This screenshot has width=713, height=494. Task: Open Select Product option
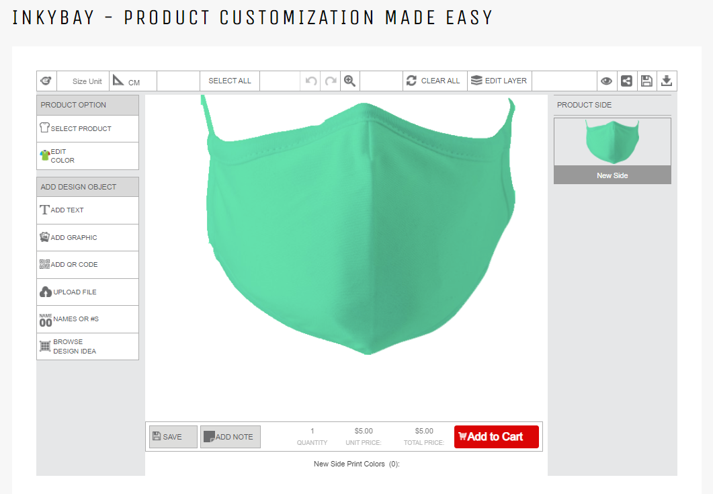pyautogui.click(x=88, y=129)
